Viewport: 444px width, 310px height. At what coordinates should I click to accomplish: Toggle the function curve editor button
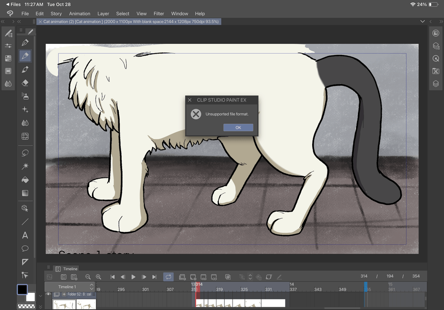tap(49, 277)
